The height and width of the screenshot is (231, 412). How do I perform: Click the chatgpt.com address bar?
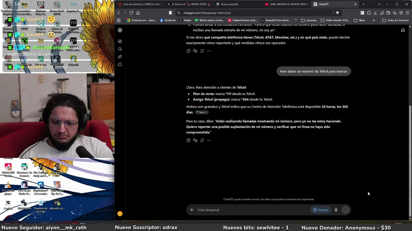point(254,13)
